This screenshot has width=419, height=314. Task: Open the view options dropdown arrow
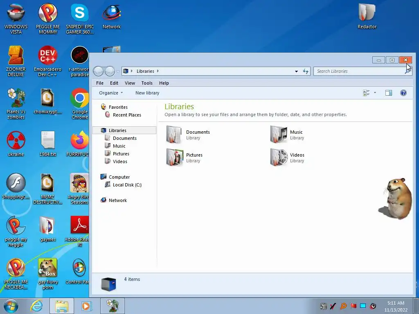click(375, 93)
